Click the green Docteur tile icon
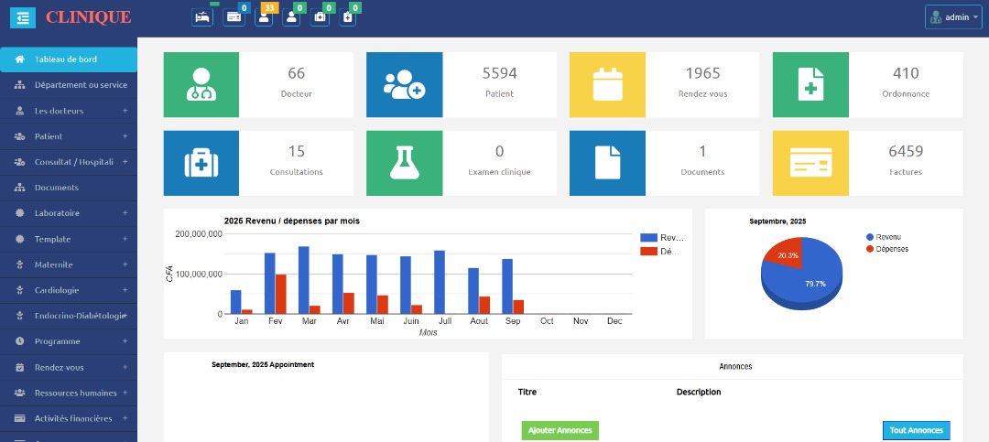Viewport: 989px width, 442px height. (201, 84)
